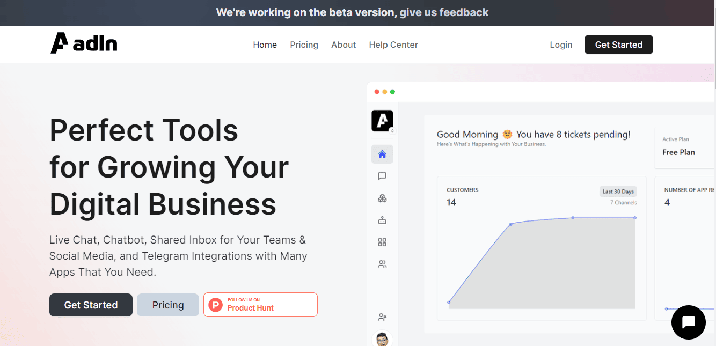Click the four-squares apps grid icon
716x346 pixels.
click(382, 242)
